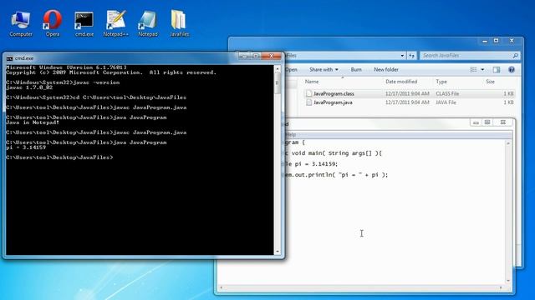Toggle the Explorer preview pane icon
This screenshot has width=535, height=300.
point(496,69)
